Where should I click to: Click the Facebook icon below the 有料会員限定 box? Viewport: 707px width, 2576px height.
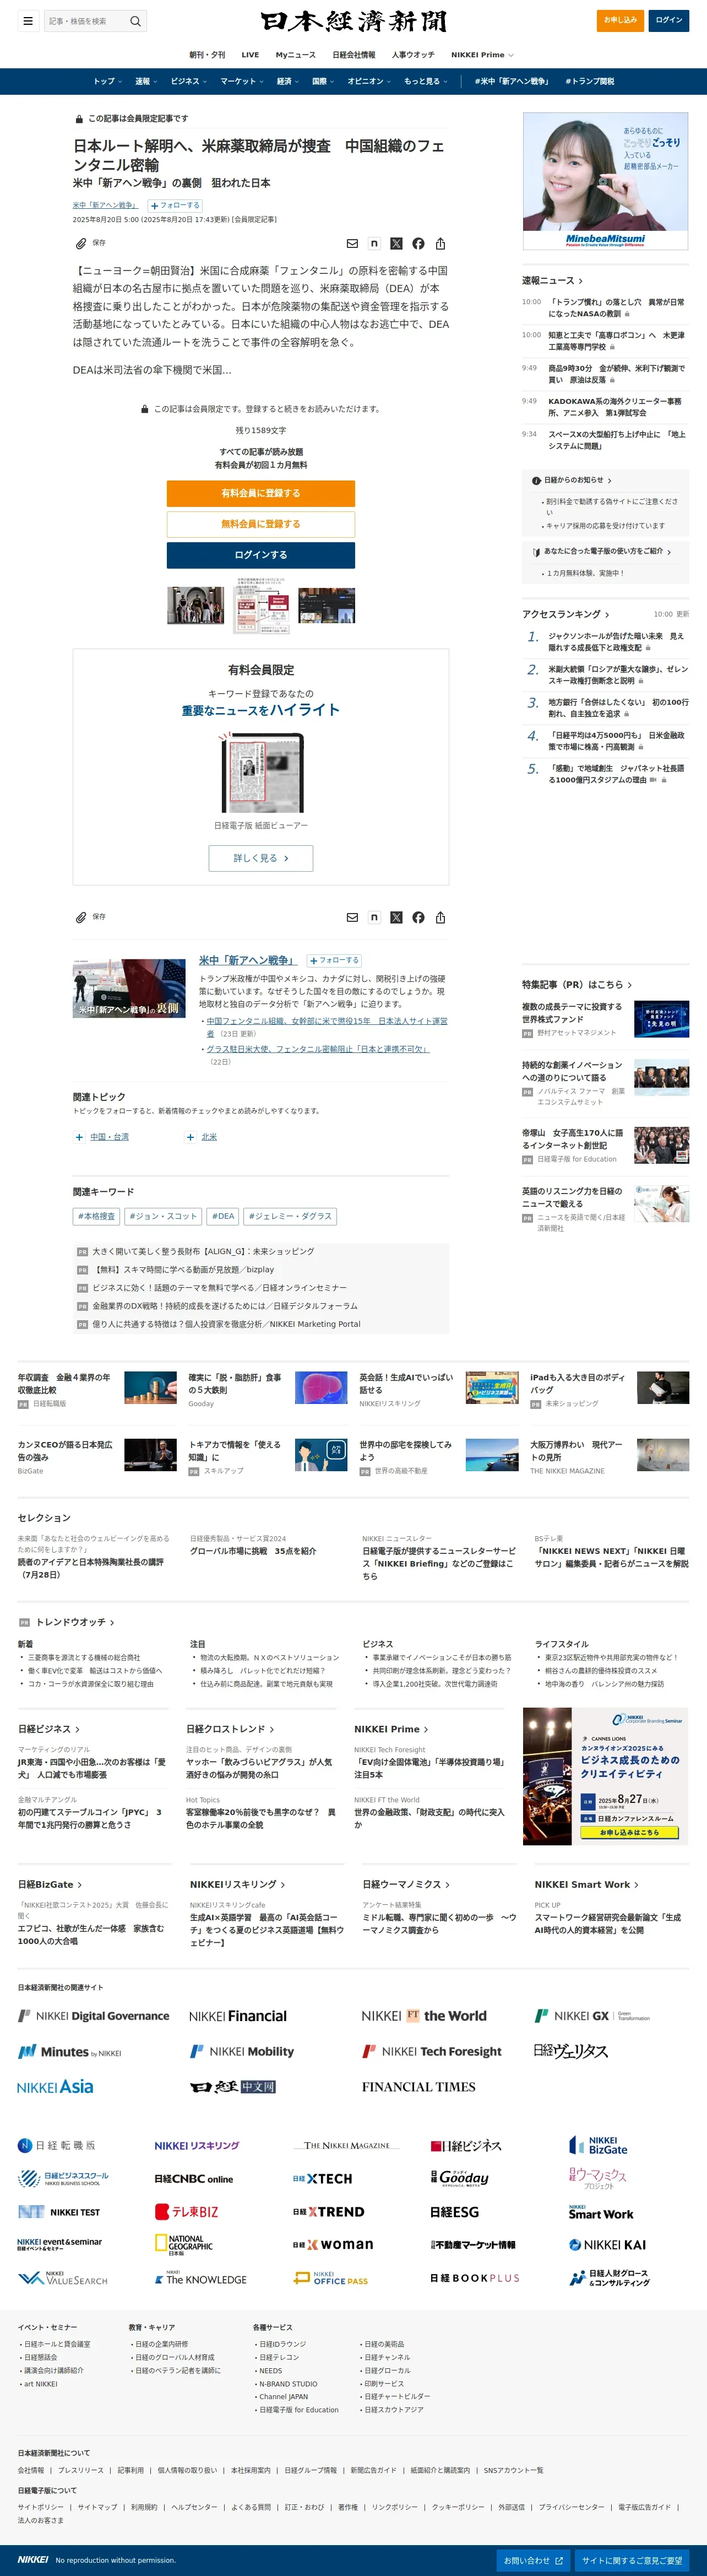click(x=418, y=917)
